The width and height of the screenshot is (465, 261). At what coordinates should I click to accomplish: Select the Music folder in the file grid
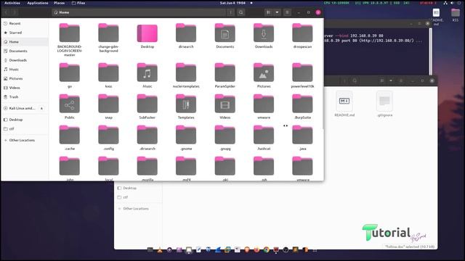tap(147, 75)
